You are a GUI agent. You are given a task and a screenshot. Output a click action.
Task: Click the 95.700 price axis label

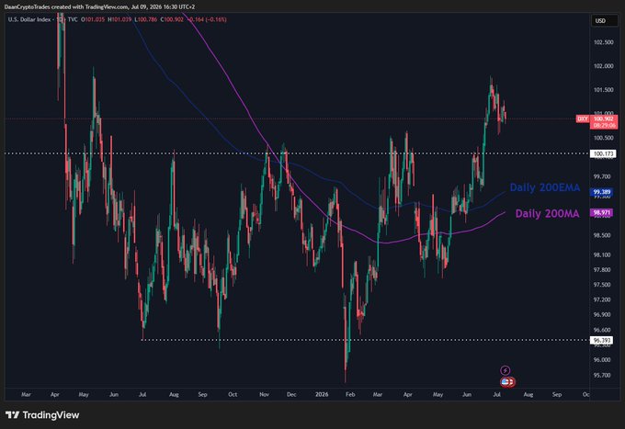(x=602, y=375)
